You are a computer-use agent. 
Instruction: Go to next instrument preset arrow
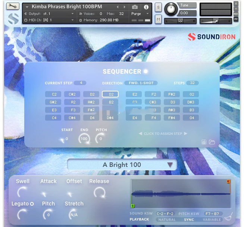tap(125, 7)
